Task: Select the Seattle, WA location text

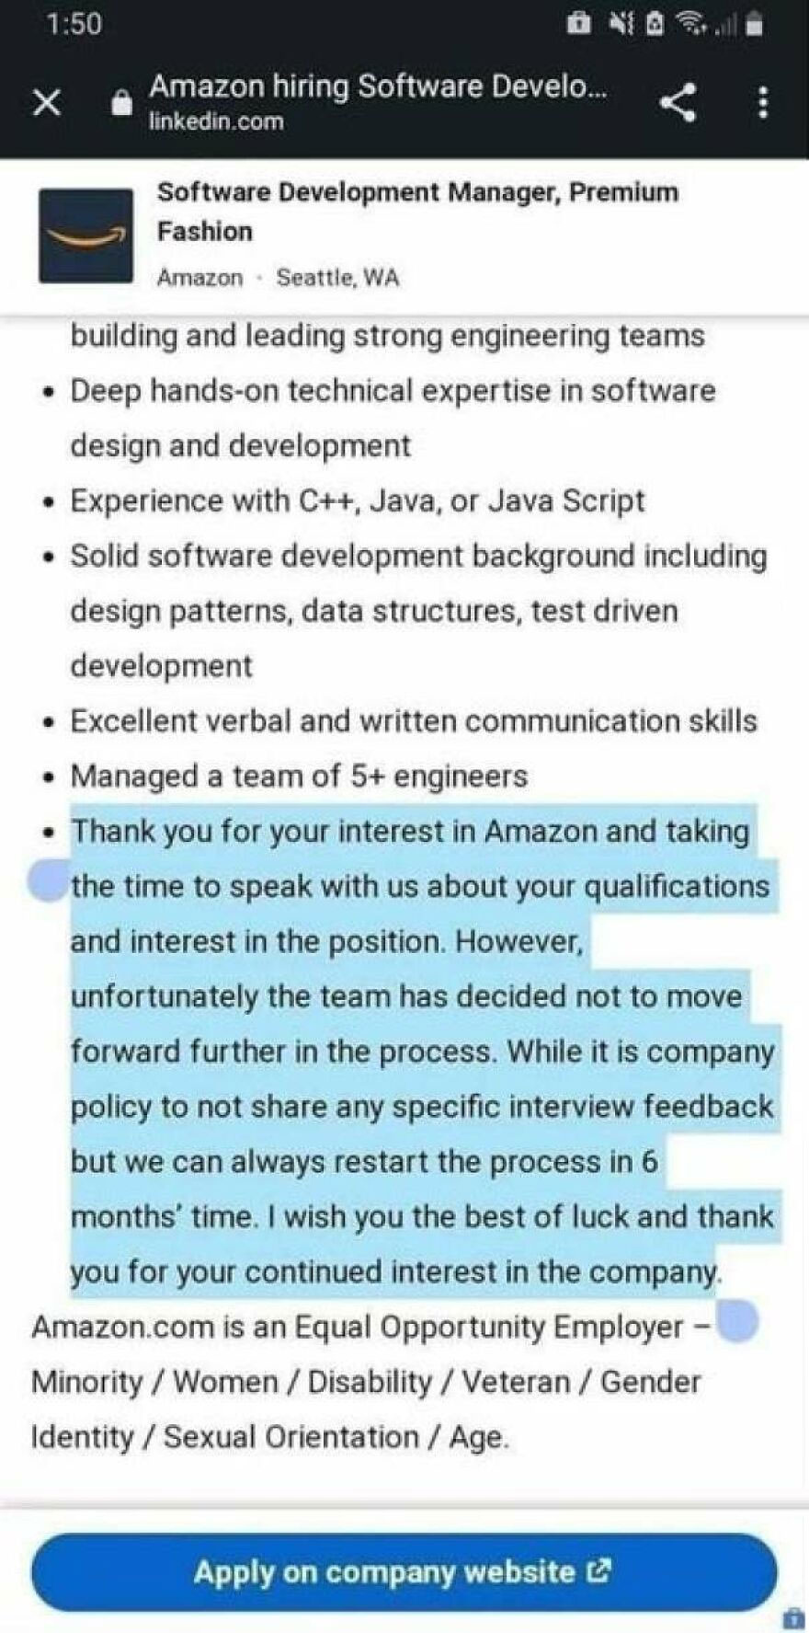Action: point(336,276)
